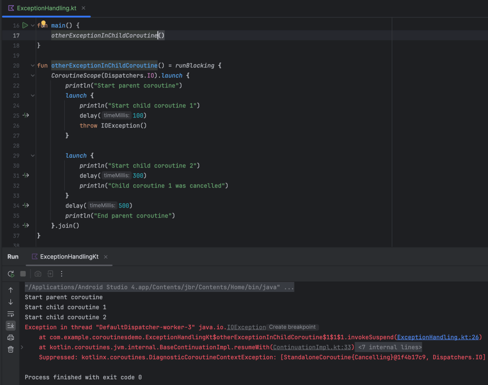Open the run toolbar three-dot more menu

tap(61, 274)
